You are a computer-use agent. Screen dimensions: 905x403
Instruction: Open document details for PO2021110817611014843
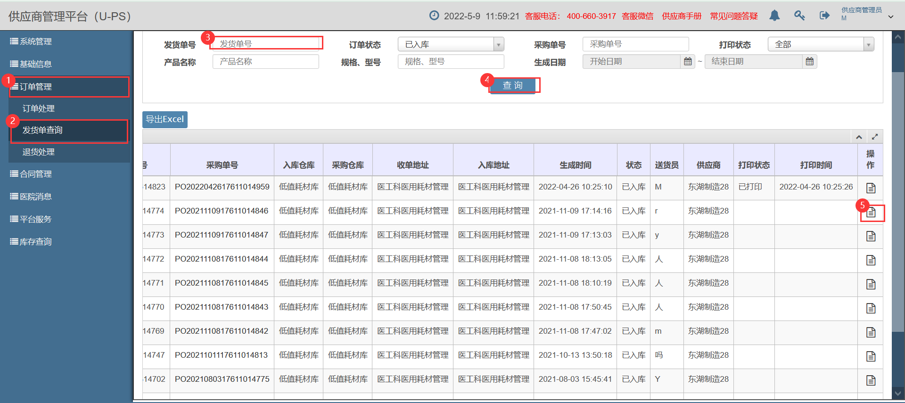(871, 308)
